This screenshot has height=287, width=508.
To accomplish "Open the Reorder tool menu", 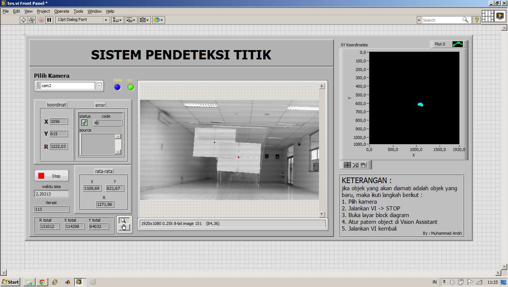I will tap(158, 20).
